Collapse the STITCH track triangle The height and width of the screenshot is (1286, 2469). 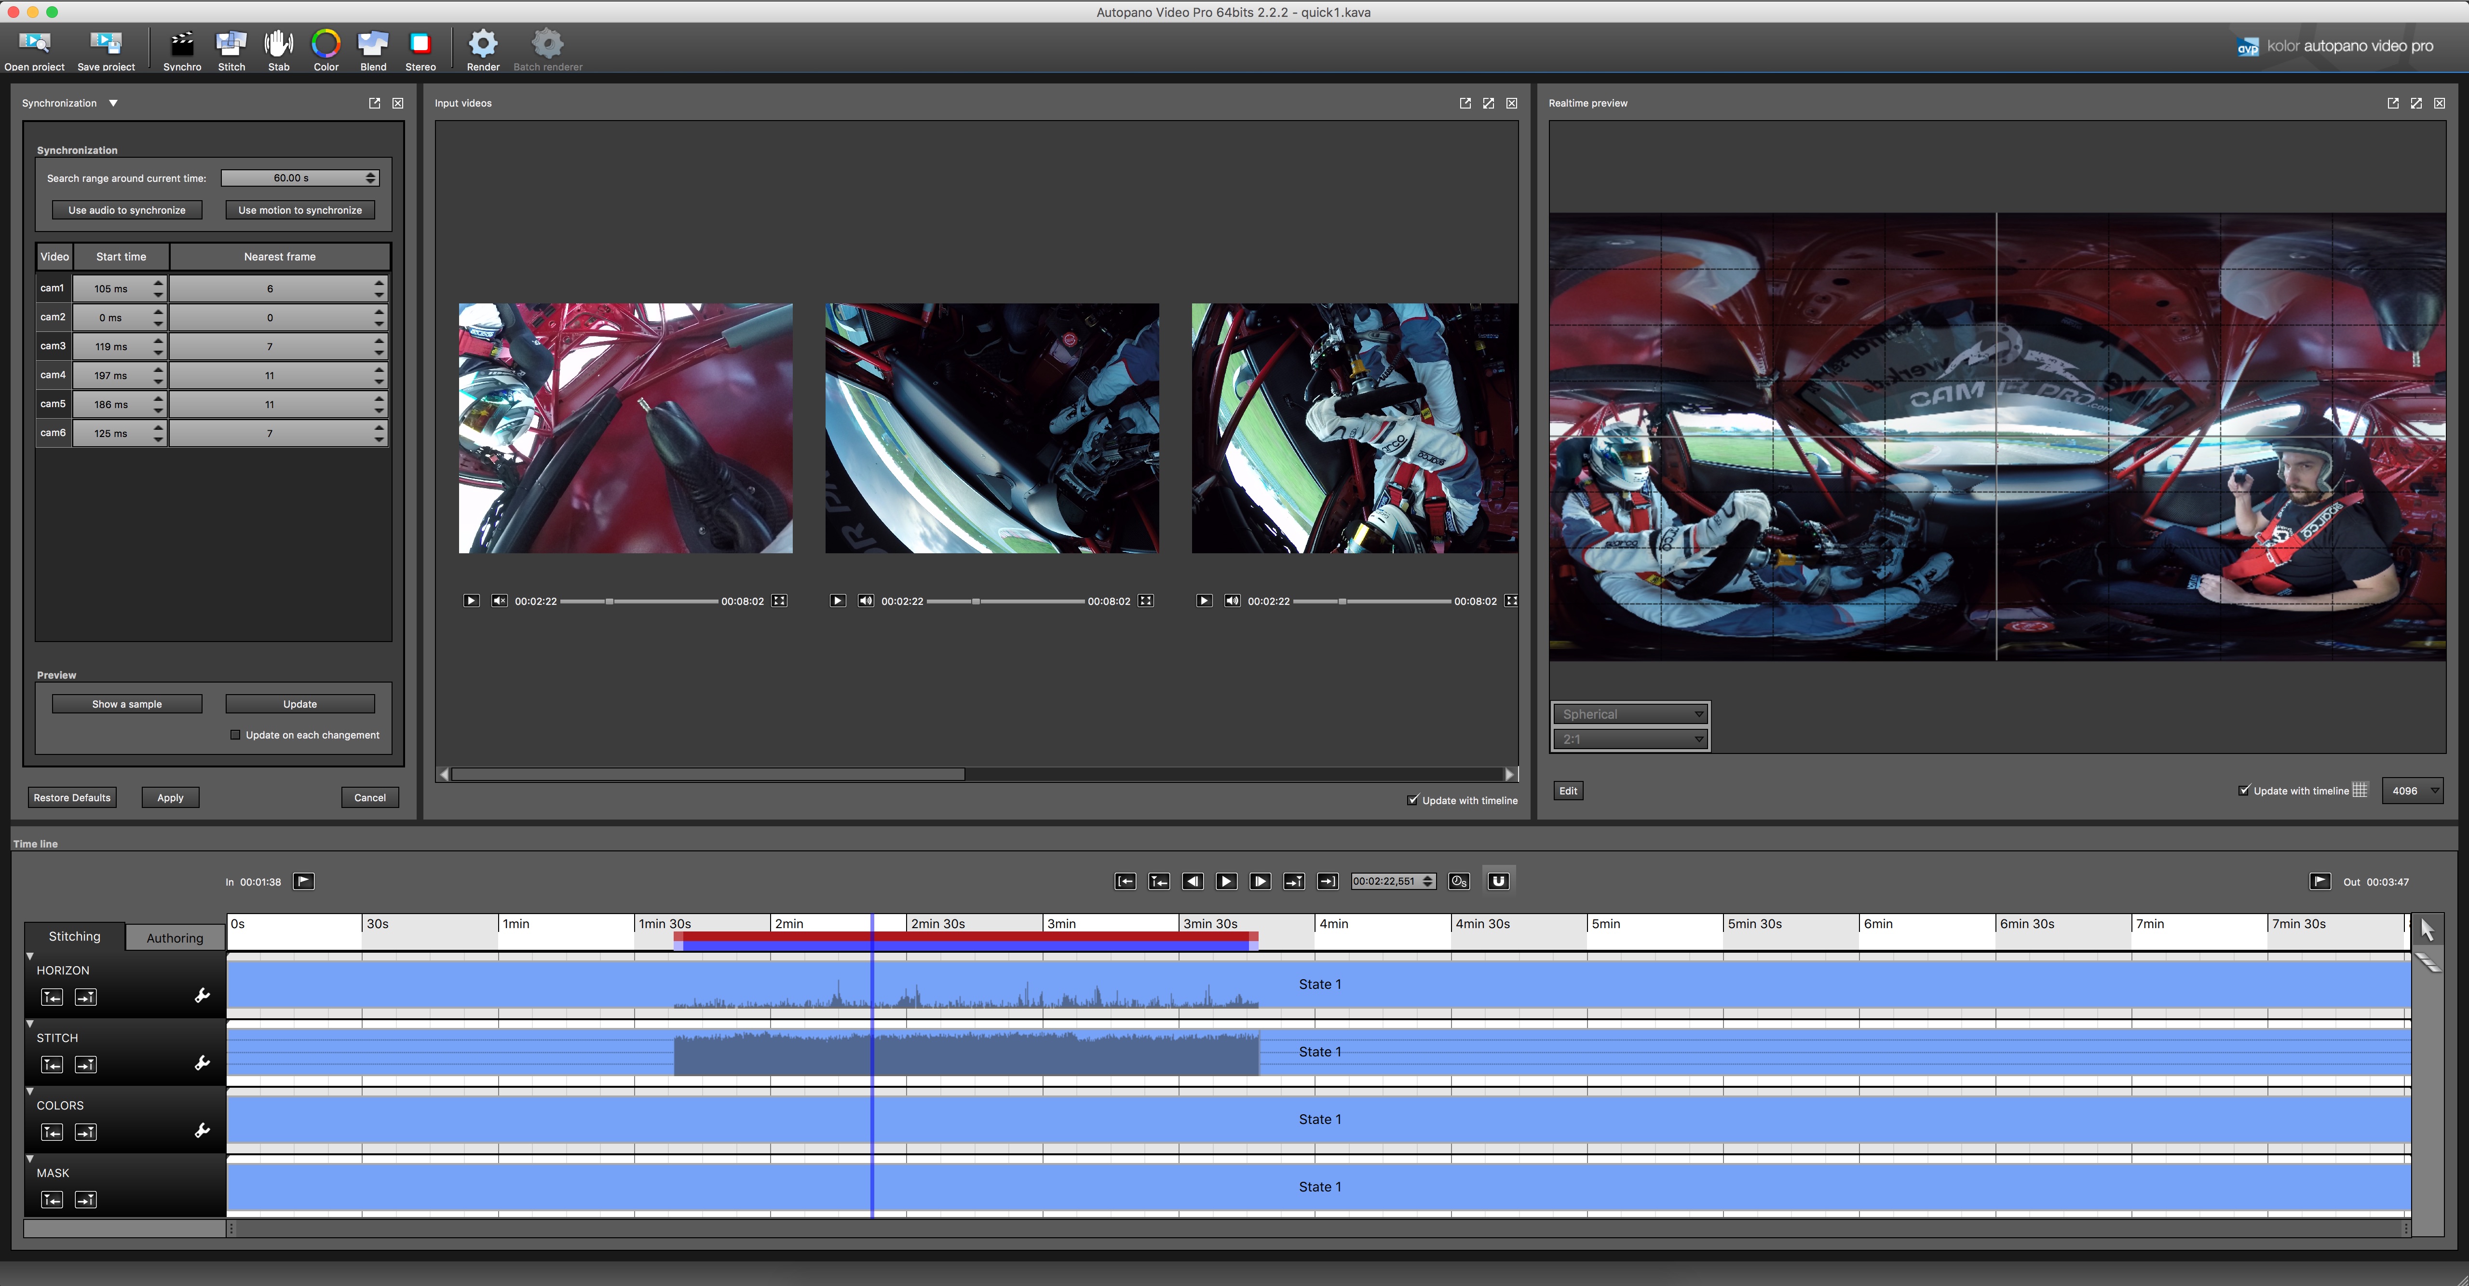coord(30,1023)
